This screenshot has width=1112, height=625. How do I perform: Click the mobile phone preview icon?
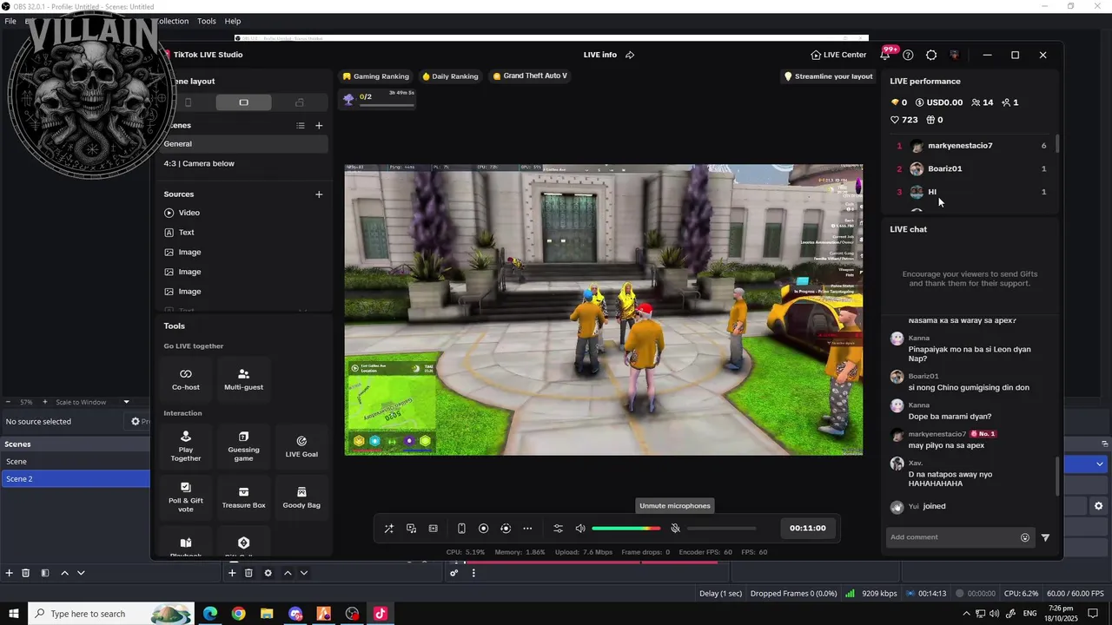[461, 529]
